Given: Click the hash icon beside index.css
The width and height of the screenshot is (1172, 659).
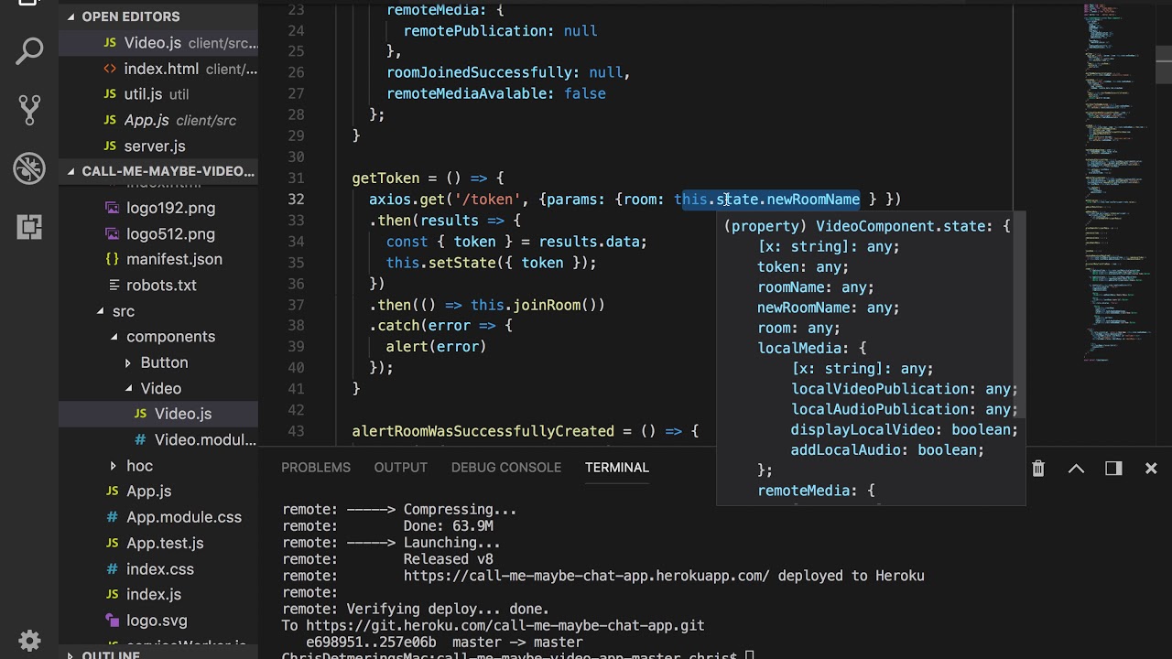Looking at the screenshot, I should 112,569.
